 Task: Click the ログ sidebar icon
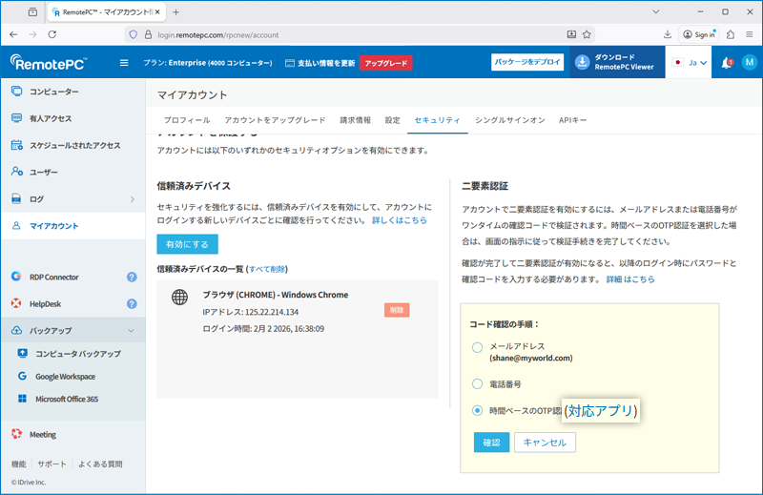pos(16,198)
